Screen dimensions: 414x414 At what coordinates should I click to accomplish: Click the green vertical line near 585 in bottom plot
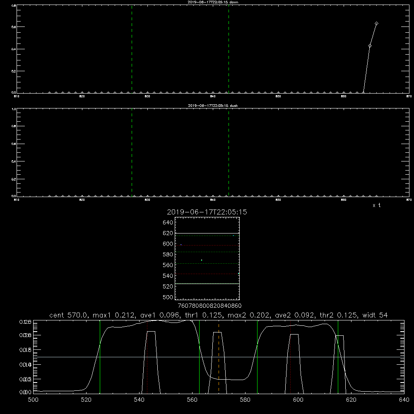click(x=257, y=357)
